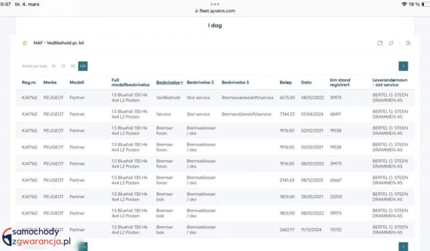This screenshot has width=430, height=251.
Task: Click Partner in the 25203 row
Action: 77,197
